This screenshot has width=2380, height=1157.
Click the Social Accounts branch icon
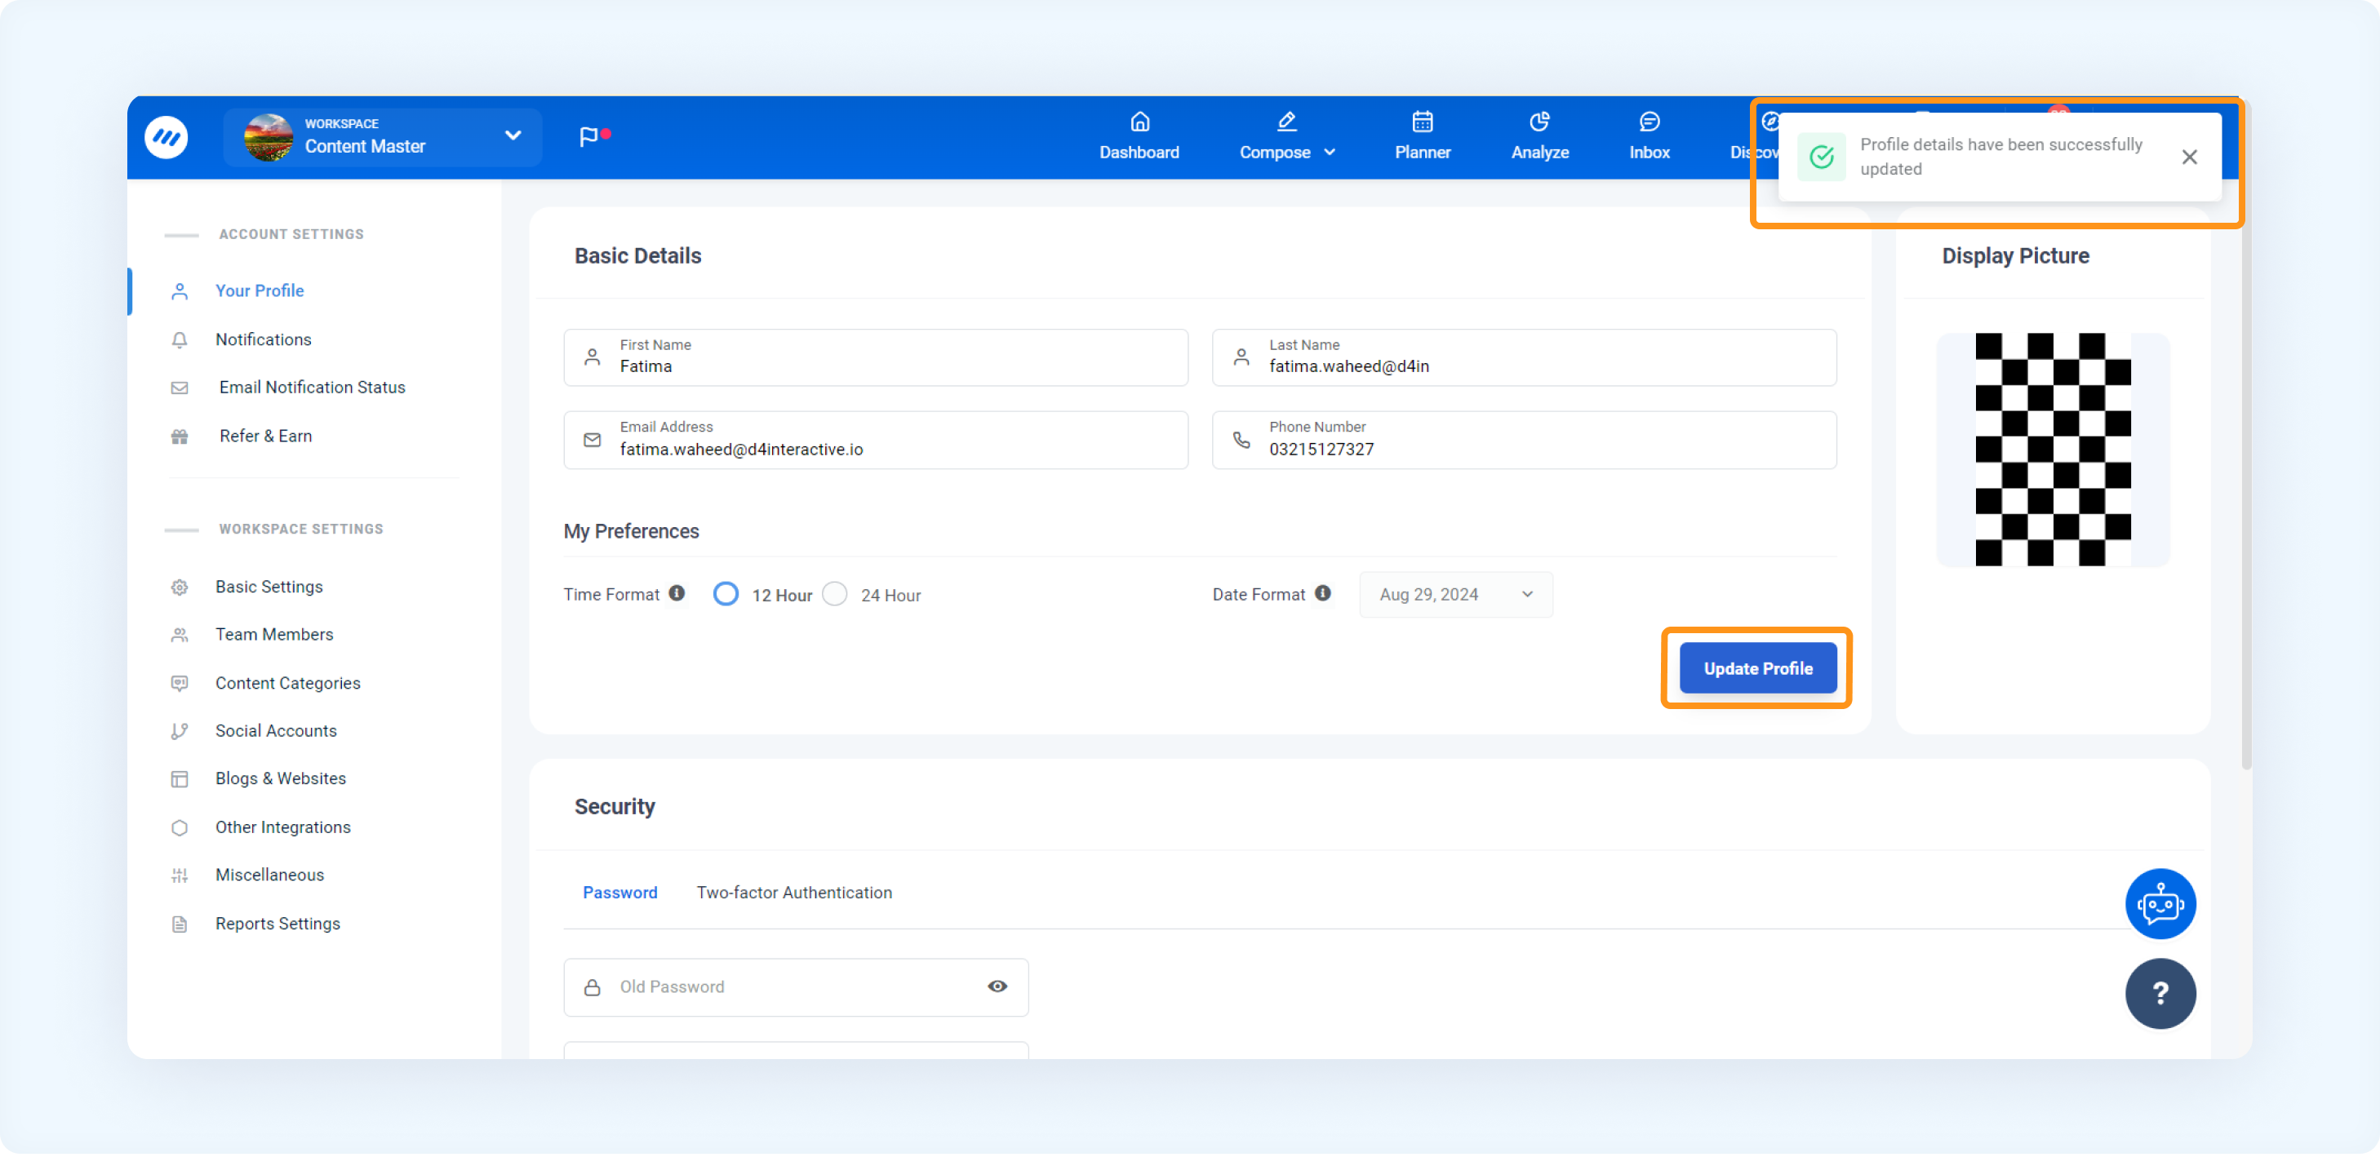[x=180, y=732]
